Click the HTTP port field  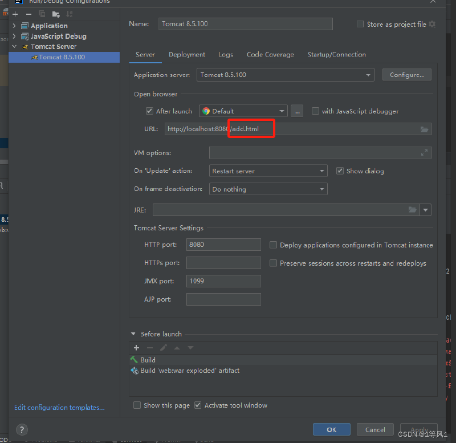(x=223, y=245)
